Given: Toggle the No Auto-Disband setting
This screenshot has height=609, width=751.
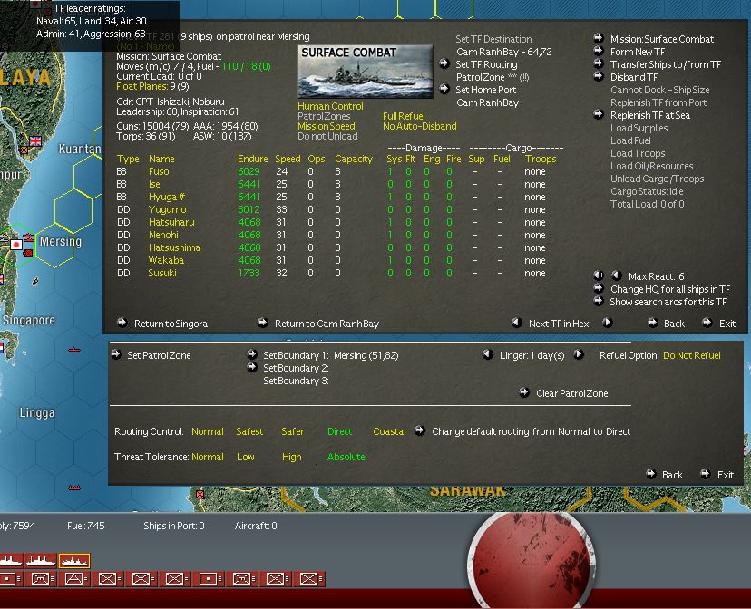Looking at the screenshot, I should pos(420,126).
